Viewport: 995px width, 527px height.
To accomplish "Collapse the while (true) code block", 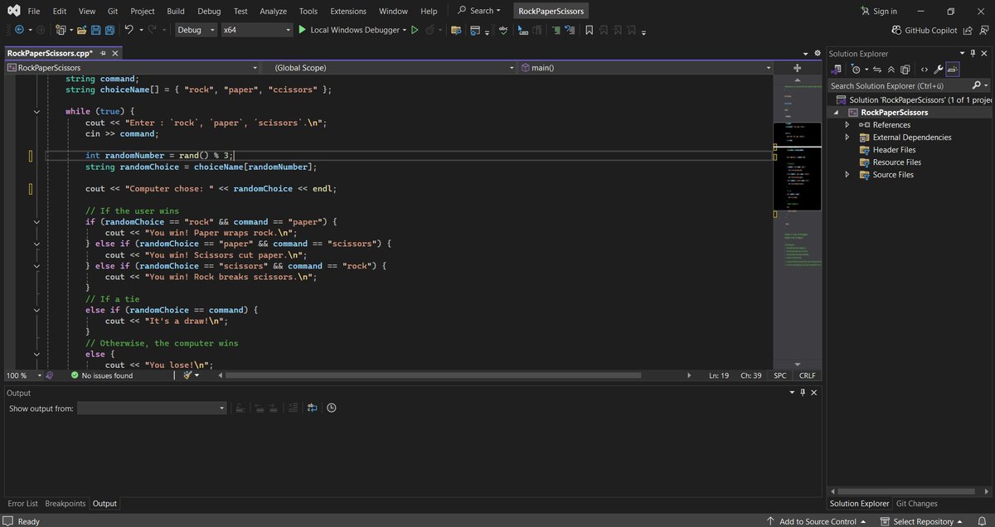I will point(36,112).
